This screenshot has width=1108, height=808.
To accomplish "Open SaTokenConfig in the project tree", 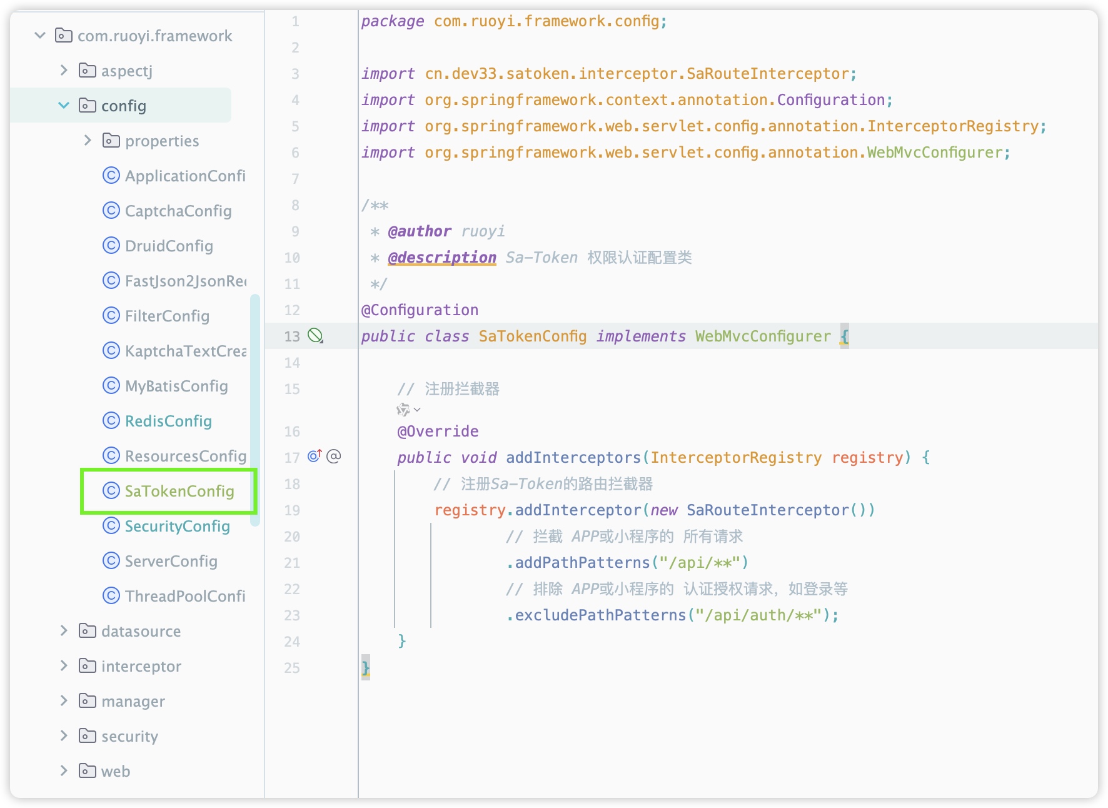I will pos(179,491).
